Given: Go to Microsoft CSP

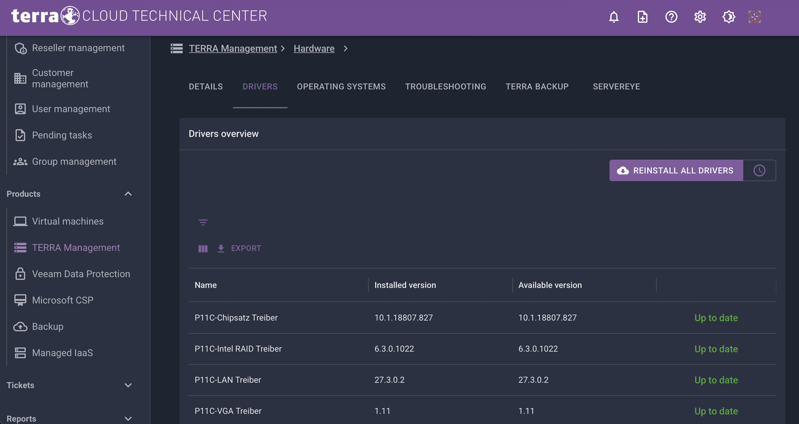Looking at the screenshot, I should coord(63,300).
